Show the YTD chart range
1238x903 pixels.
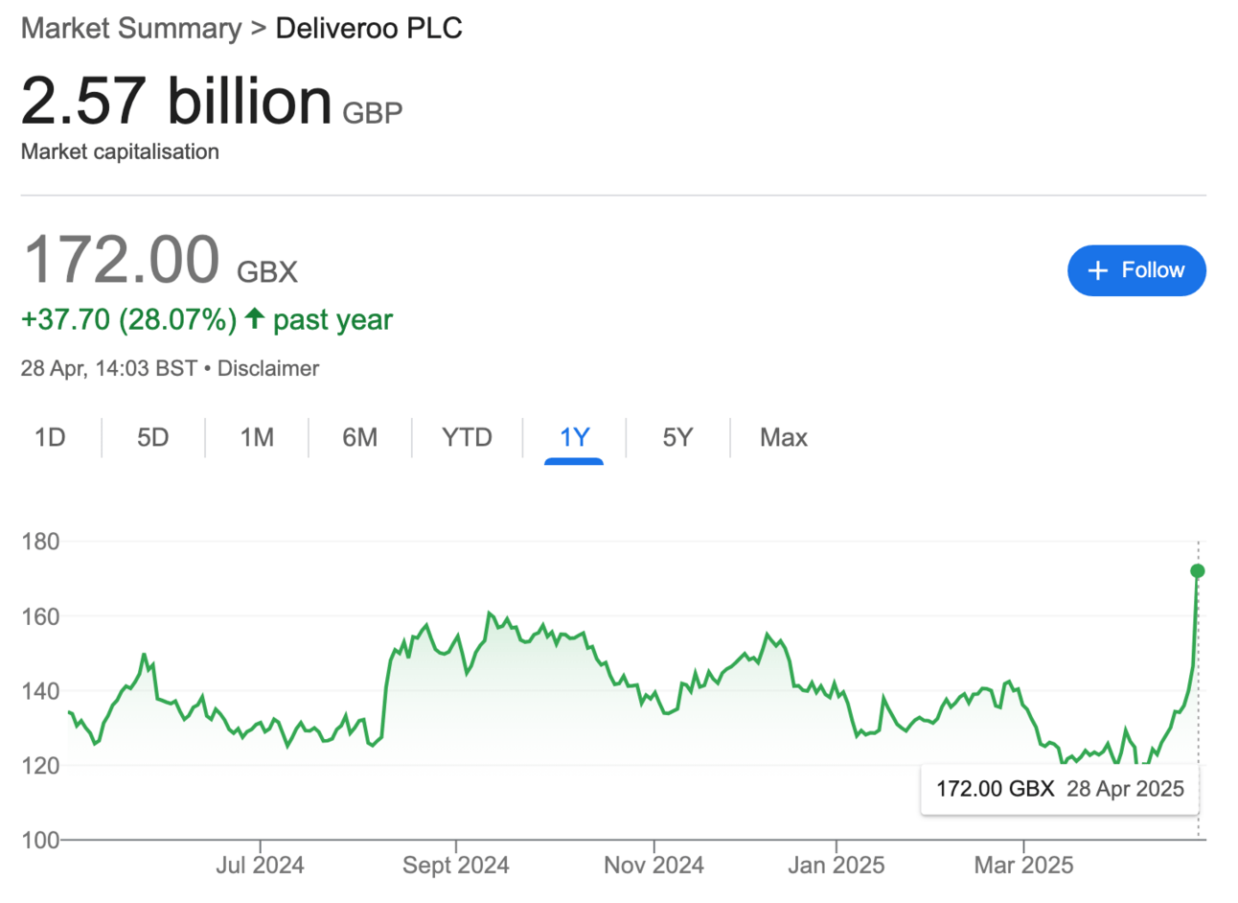click(x=467, y=438)
